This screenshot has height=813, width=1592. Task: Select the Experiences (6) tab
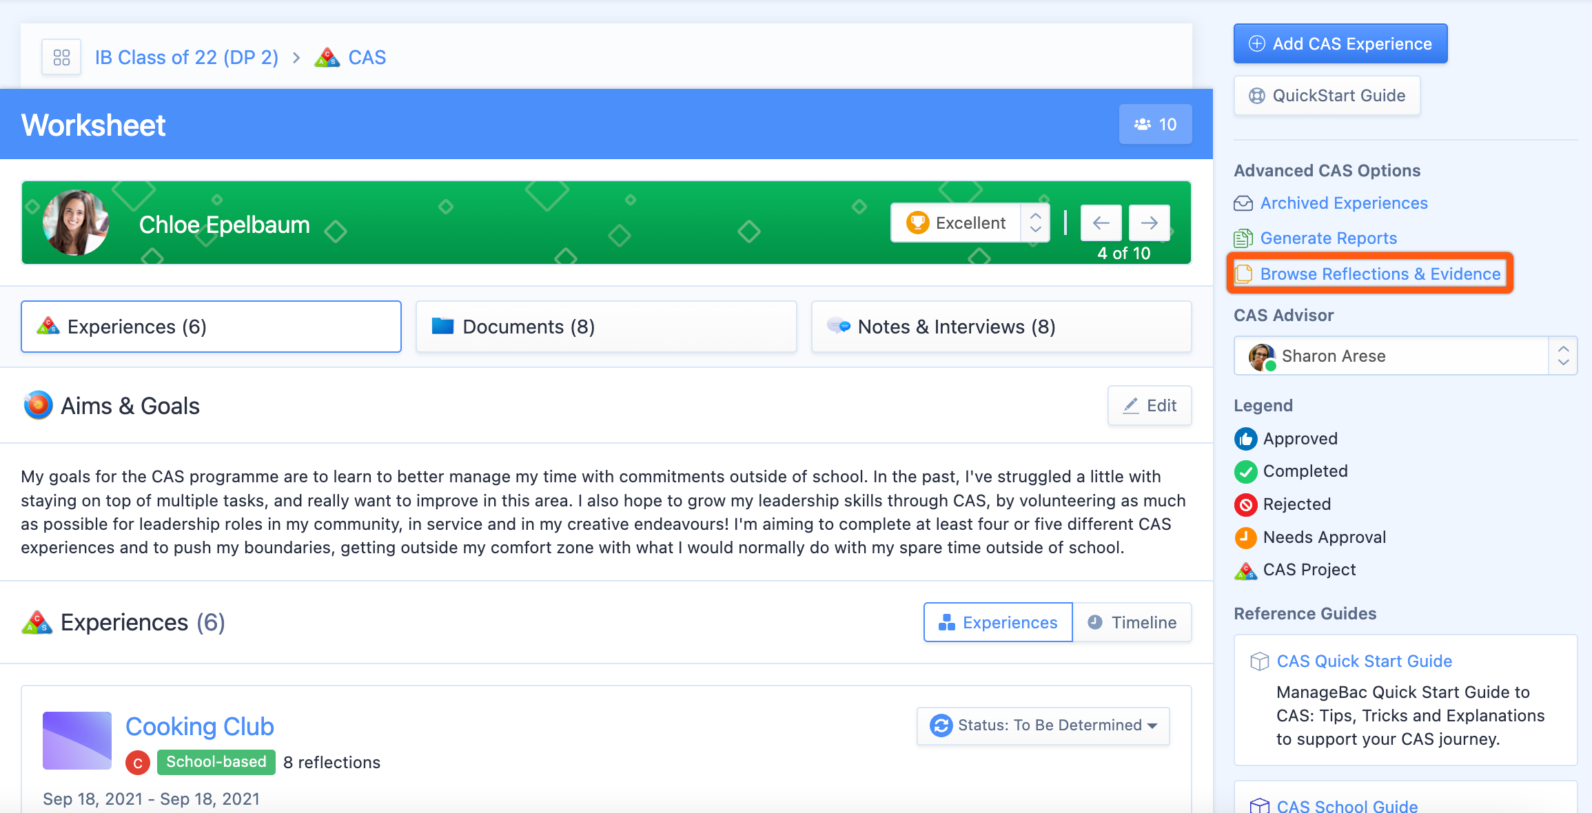211,327
